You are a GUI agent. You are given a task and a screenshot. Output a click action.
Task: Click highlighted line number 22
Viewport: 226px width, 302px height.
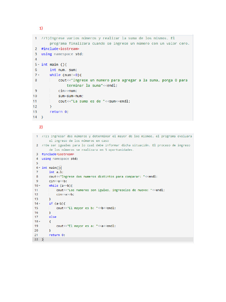(36, 239)
